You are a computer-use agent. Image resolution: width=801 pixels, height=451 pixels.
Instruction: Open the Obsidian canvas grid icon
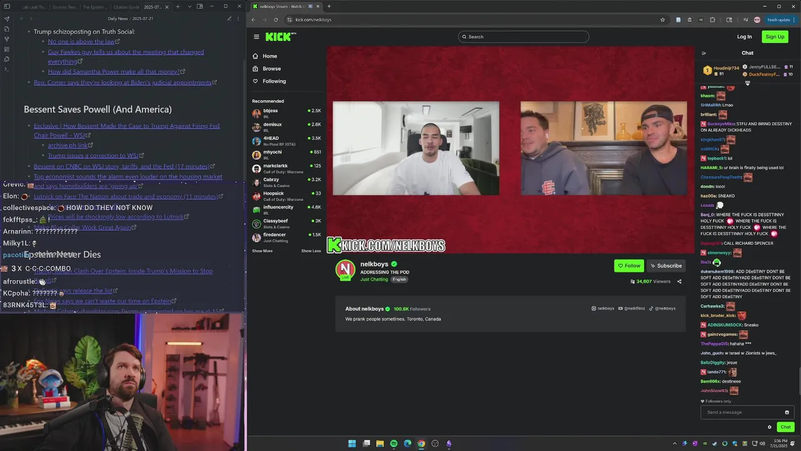pos(6,49)
